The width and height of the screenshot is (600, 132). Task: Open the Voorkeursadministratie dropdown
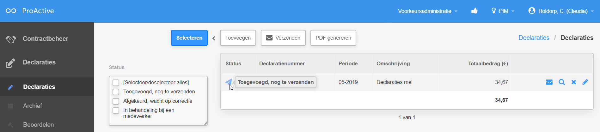point(427,11)
